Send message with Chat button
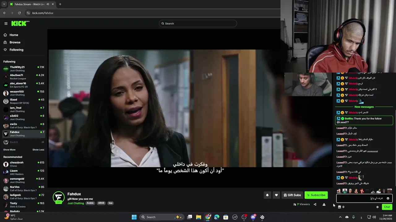This screenshot has width=396, height=222. coord(387,207)
